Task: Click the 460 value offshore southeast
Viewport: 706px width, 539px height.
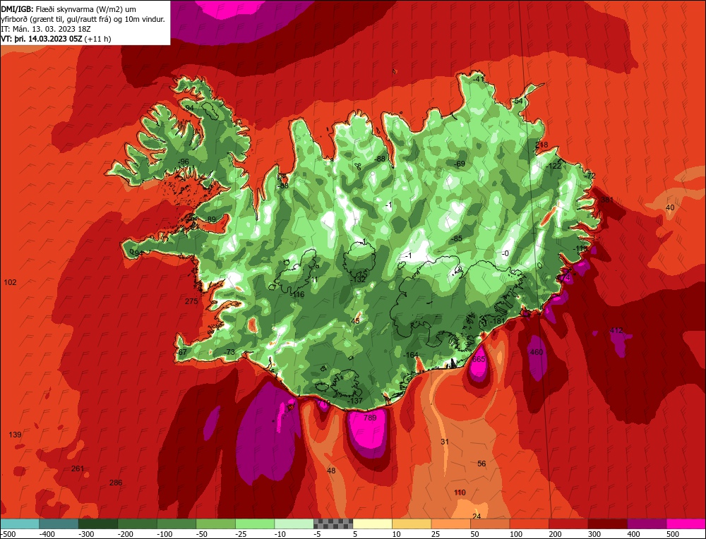Action: pyautogui.click(x=537, y=352)
